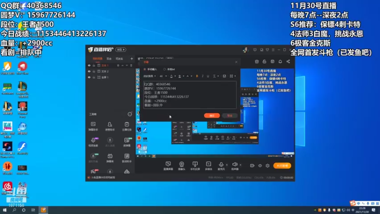Image resolution: width=380 pixels, height=214 pixels.
Task: Toggle bold formatting in the subtitle dialog
Action: [197, 76]
